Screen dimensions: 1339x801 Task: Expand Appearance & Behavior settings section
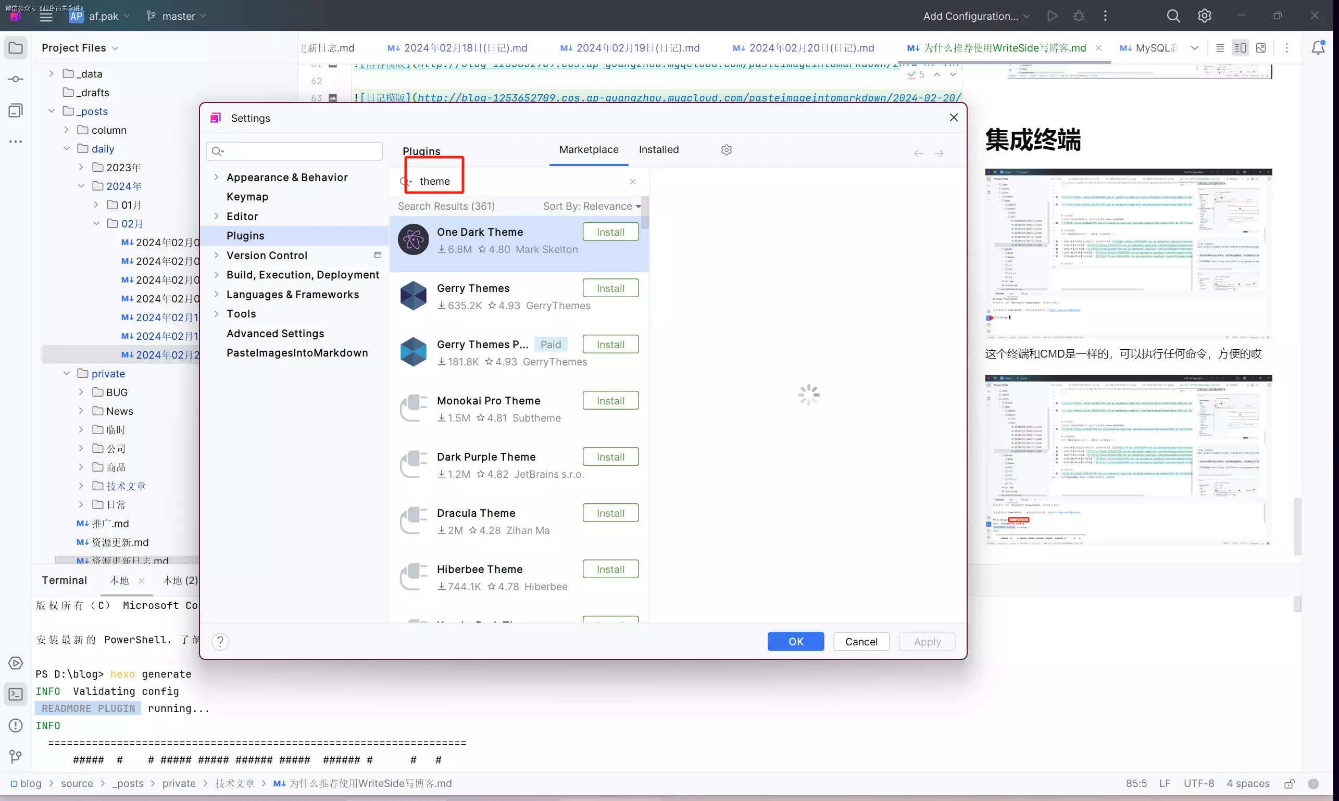click(x=217, y=177)
